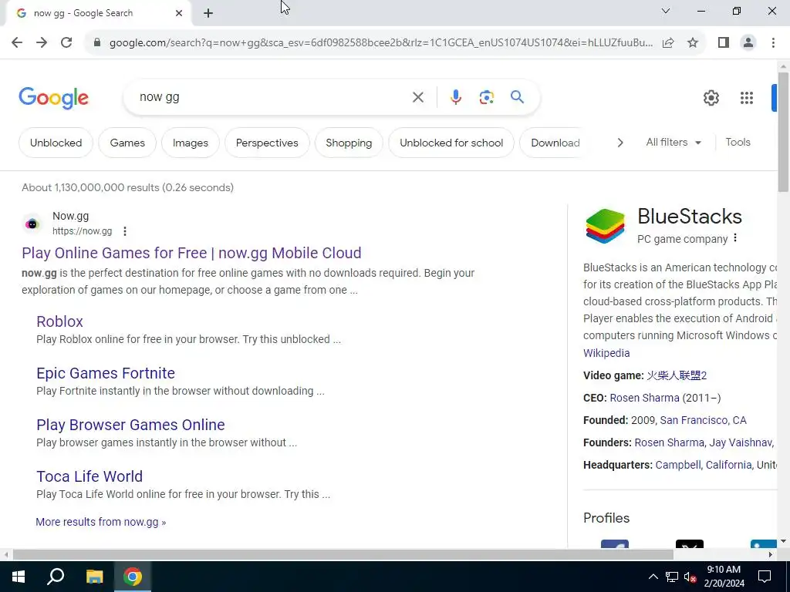Open Toca Life World sitelink
The height and width of the screenshot is (592, 790).
89,476
